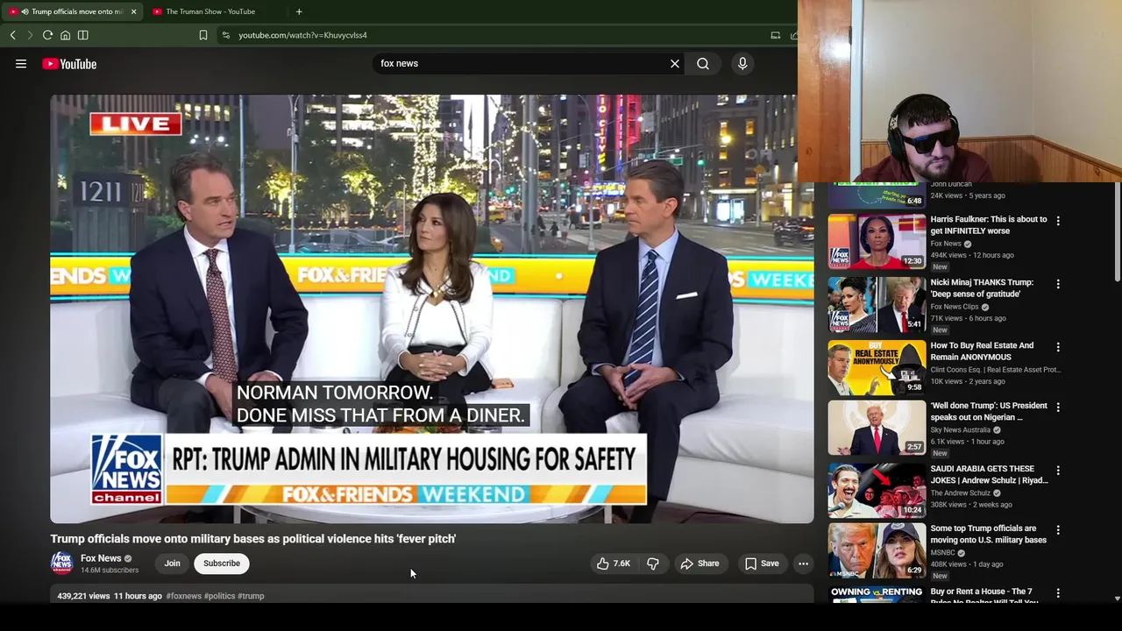Click Clint Coons Esq. channel name
1122x631 pixels.
[995, 370]
